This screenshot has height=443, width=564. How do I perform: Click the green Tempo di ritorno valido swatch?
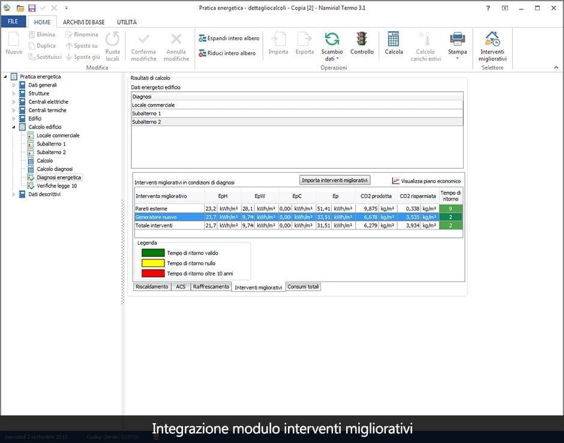pos(152,253)
